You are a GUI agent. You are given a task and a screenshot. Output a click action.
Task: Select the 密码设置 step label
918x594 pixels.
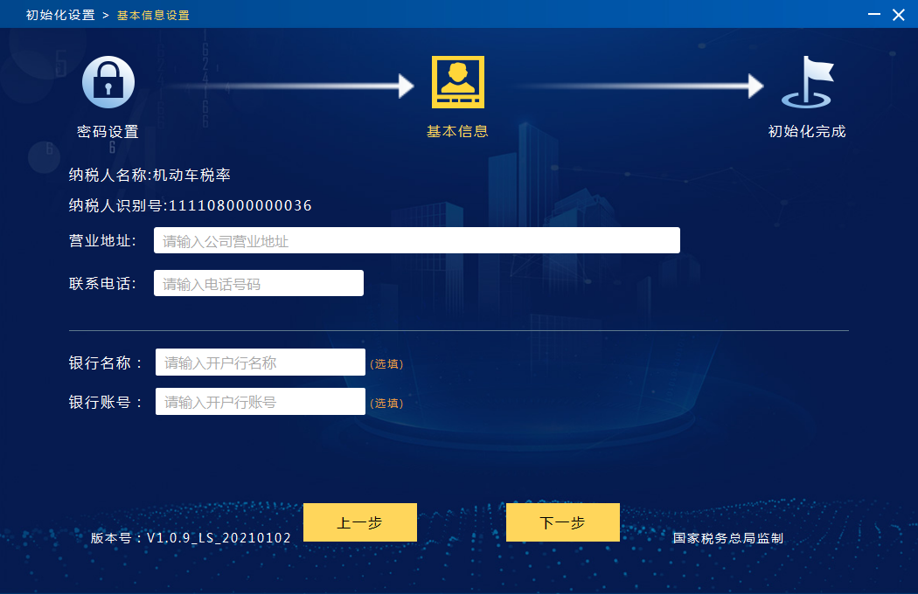pyautogui.click(x=108, y=132)
